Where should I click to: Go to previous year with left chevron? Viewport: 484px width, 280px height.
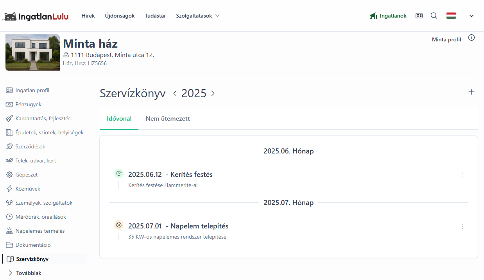175,93
